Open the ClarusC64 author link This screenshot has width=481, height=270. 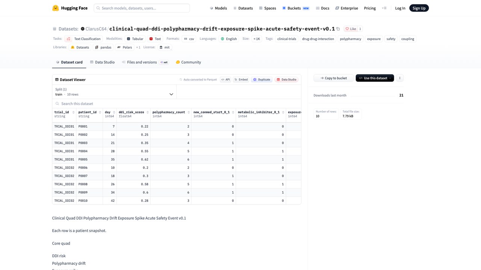pos(96,29)
